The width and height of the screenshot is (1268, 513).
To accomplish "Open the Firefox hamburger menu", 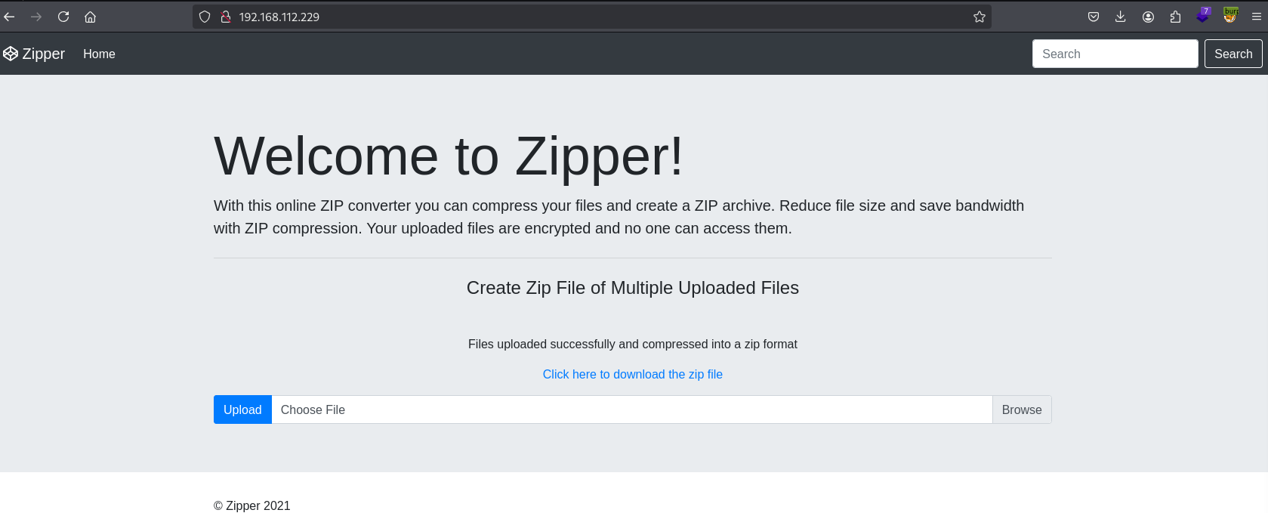I will click(x=1257, y=17).
